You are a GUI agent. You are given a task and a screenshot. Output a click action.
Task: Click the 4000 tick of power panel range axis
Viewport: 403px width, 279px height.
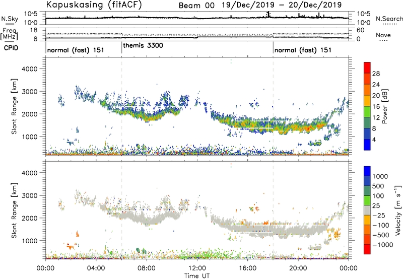click(x=29, y=69)
